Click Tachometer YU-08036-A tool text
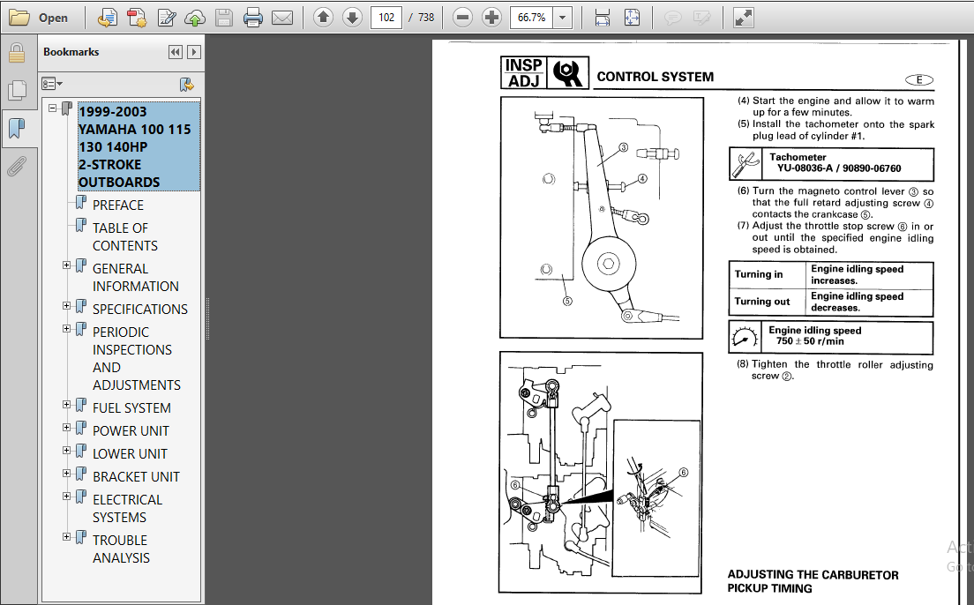The image size is (974, 605). pos(835,163)
